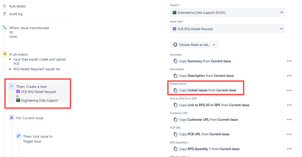Click Copy Linked Issues from Current issue value
Viewport: 302px width, 157px height.
(x=208, y=90)
